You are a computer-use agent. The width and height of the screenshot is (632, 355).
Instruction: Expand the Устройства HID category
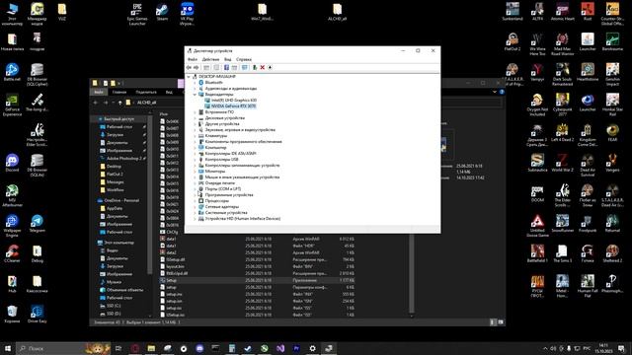pos(195,219)
